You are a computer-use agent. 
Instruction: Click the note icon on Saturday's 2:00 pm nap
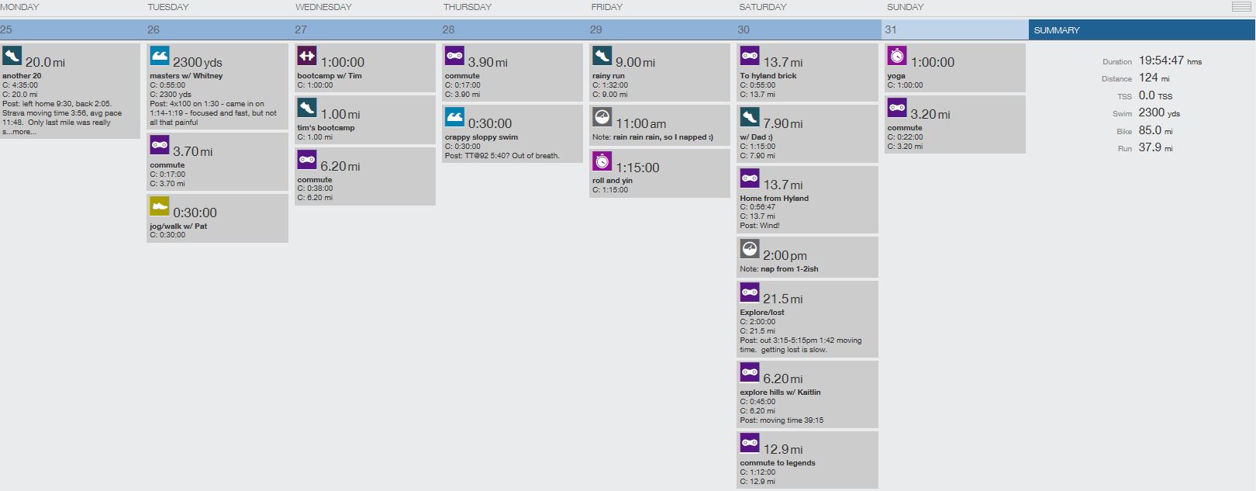coord(750,249)
